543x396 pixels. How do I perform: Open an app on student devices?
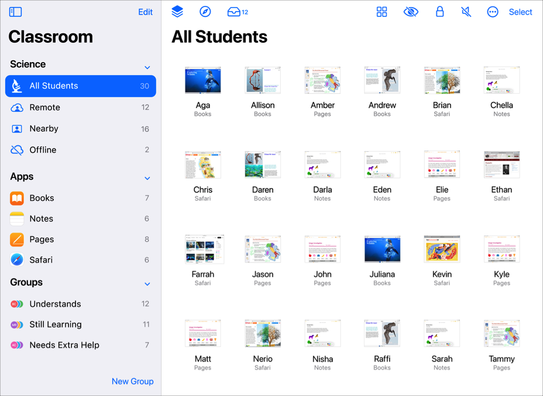pyautogui.click(x=177, y=11)
